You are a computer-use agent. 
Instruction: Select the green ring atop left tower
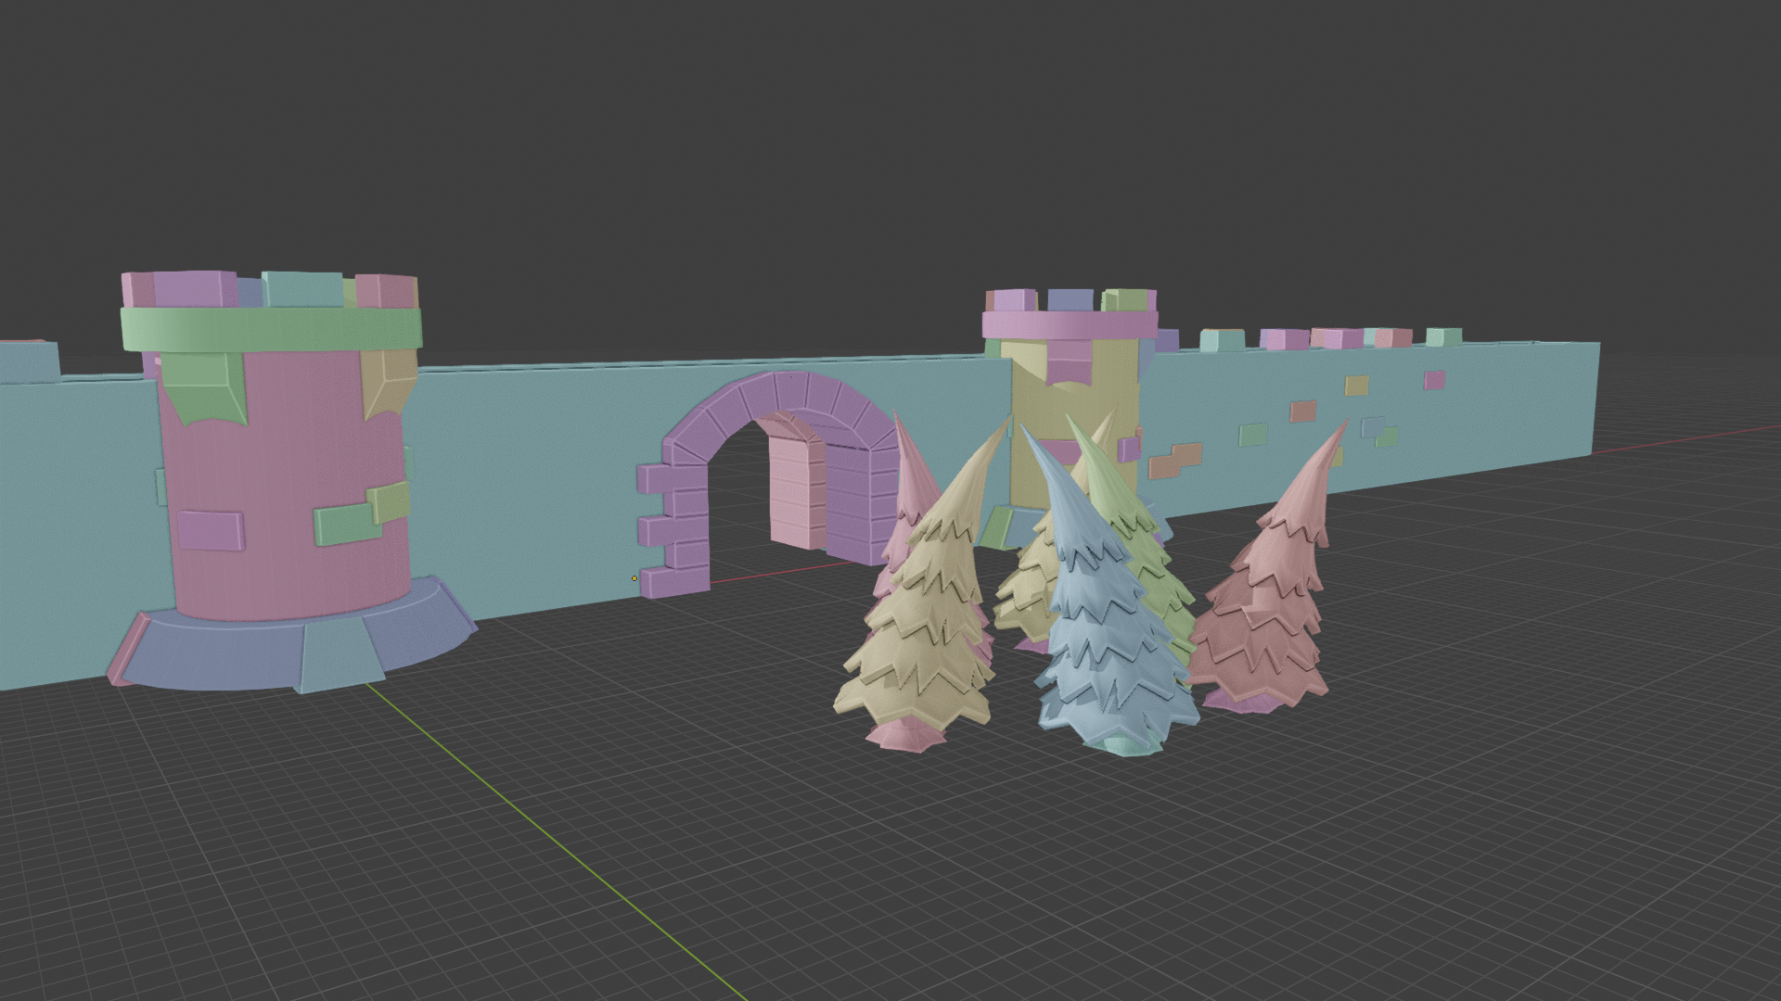pyautogui.click(x=269, y=328)
